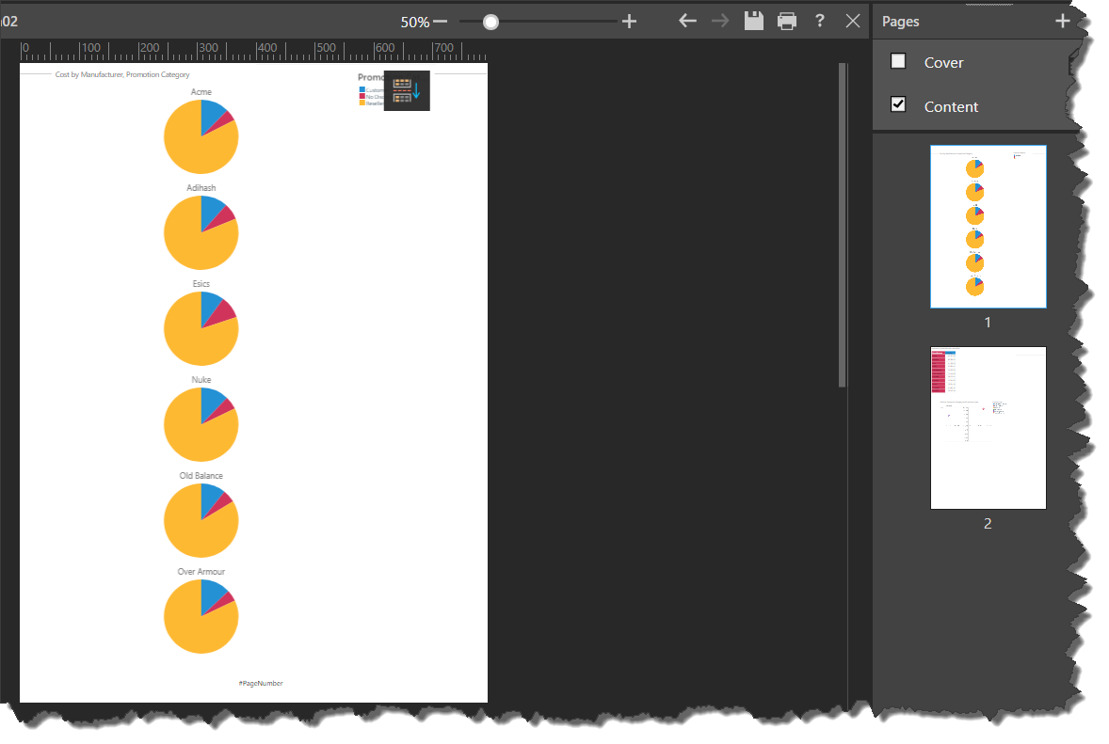
Task: Click the zoom slider handle
Action: 490,22
